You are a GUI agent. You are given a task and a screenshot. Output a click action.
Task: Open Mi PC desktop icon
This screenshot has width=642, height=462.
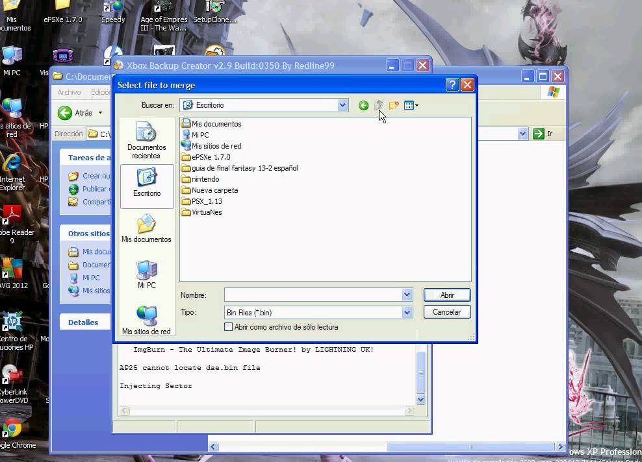[x=12, y=62]
